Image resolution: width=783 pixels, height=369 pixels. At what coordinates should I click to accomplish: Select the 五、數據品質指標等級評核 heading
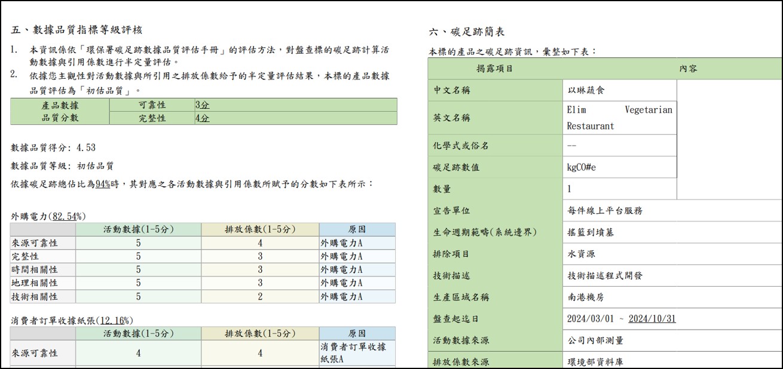[x=77, y=30]
